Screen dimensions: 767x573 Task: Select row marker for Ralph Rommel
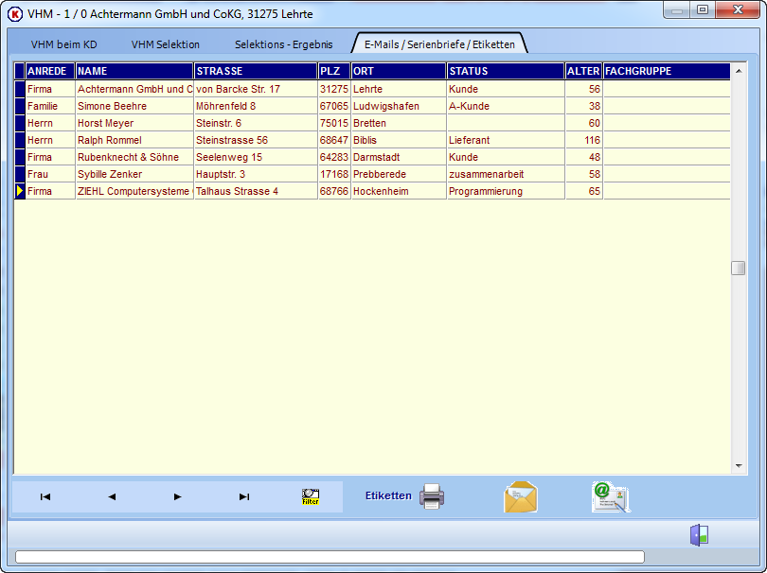point(20,140)
